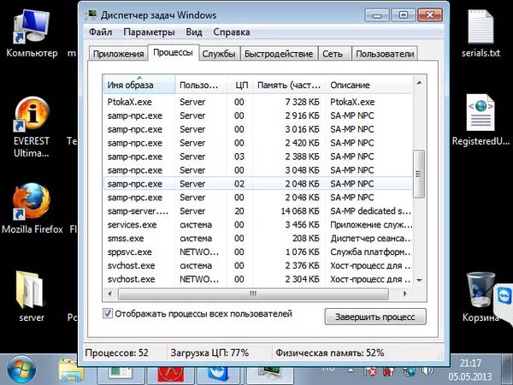Open the Вид menu
The image size is (513, 385).
[x=194, y=33]
